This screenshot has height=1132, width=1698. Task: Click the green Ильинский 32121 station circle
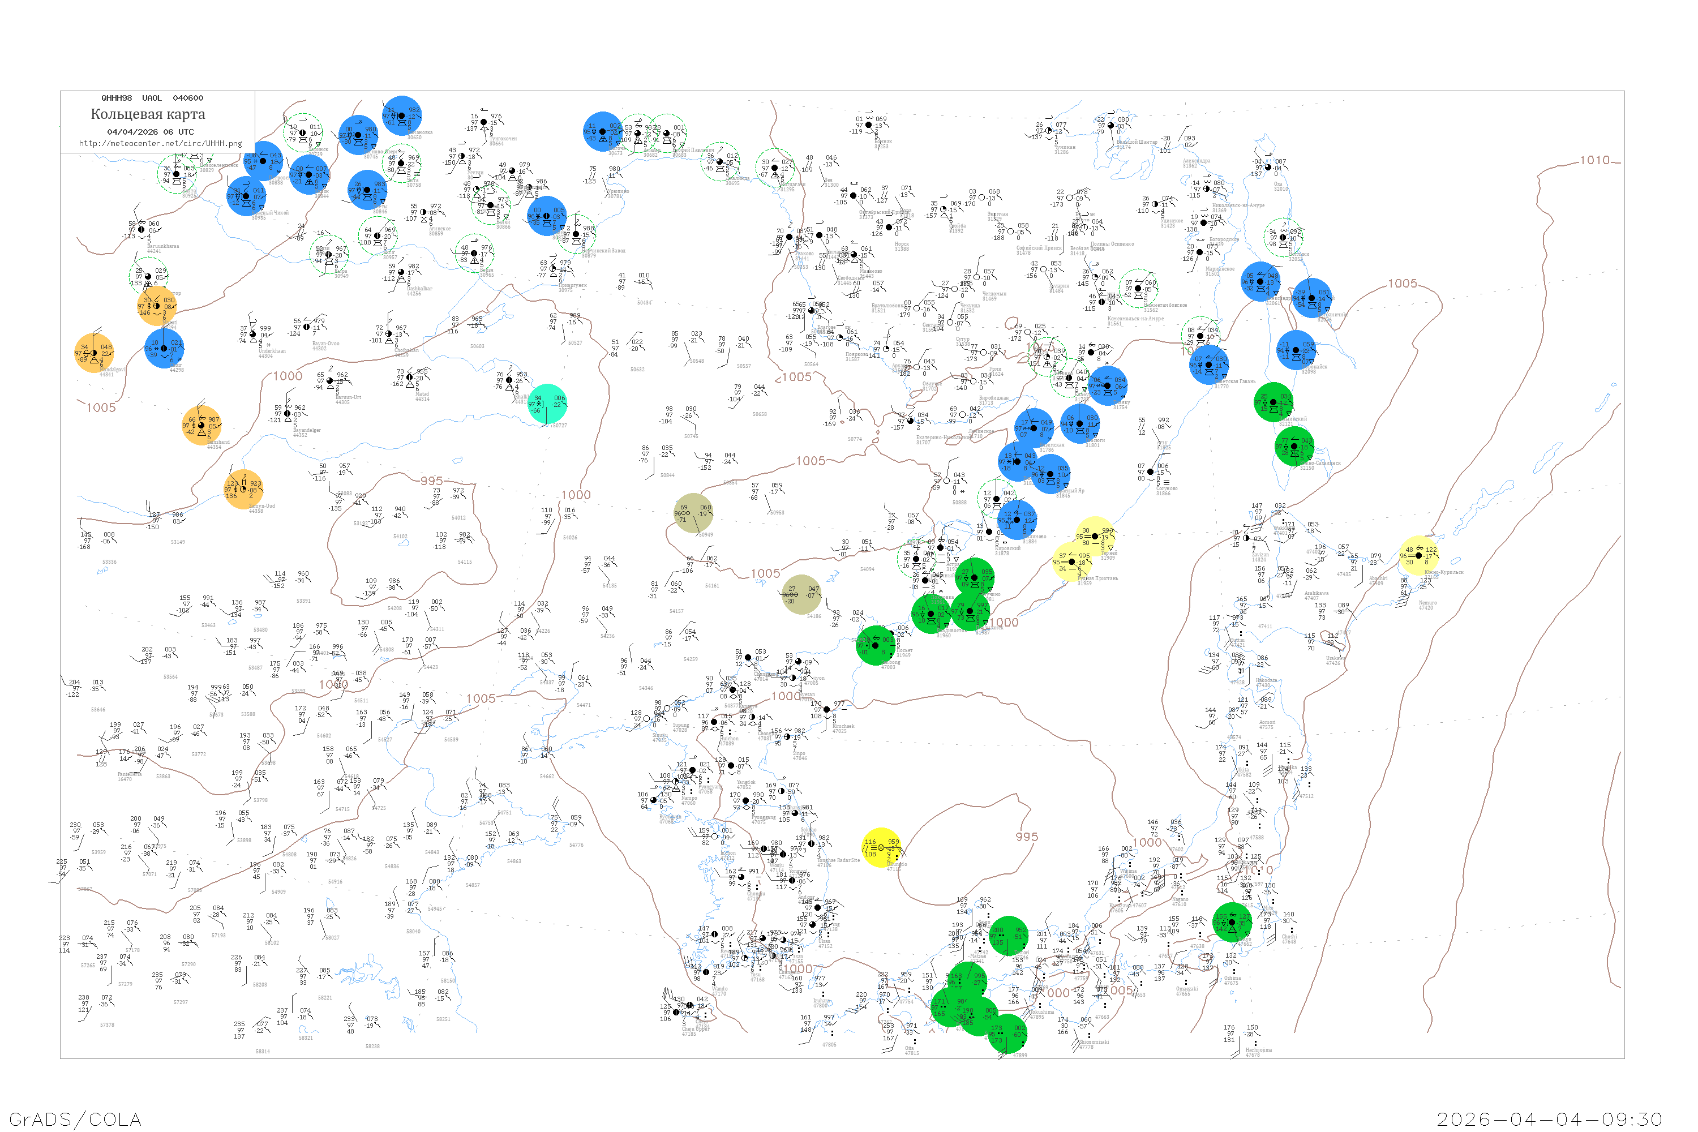click(1274, 402)
